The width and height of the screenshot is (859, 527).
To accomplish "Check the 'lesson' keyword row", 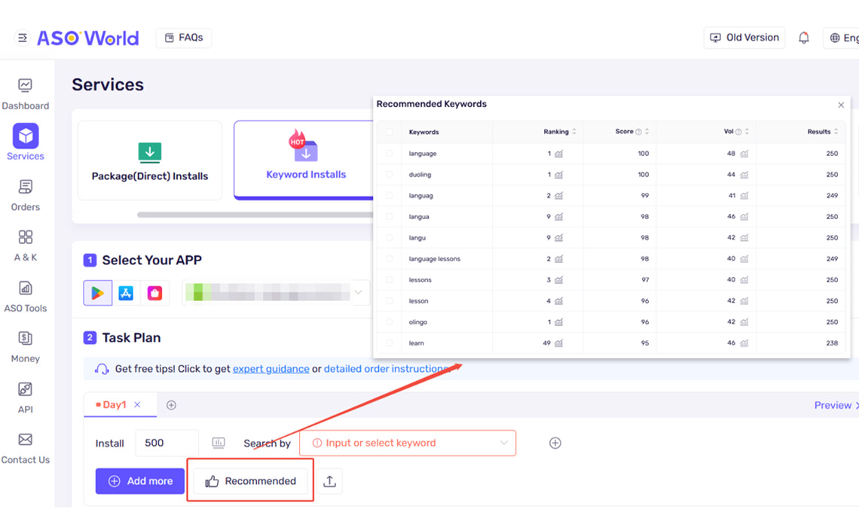I will 389,301.
